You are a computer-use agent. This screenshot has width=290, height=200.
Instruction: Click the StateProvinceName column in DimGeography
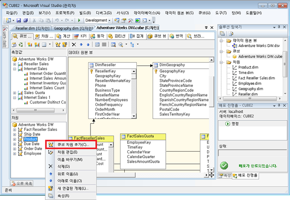coord(176,86)
